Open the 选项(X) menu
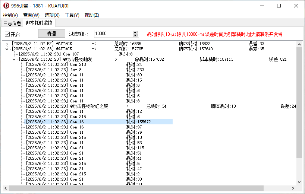 pos(52,15)
